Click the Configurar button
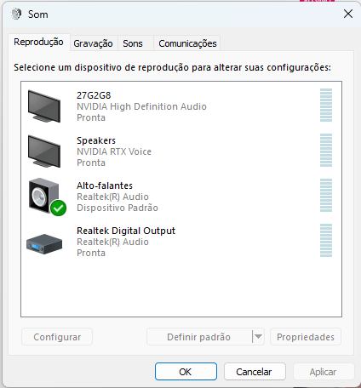361x388 pixels. pos(57,337)
